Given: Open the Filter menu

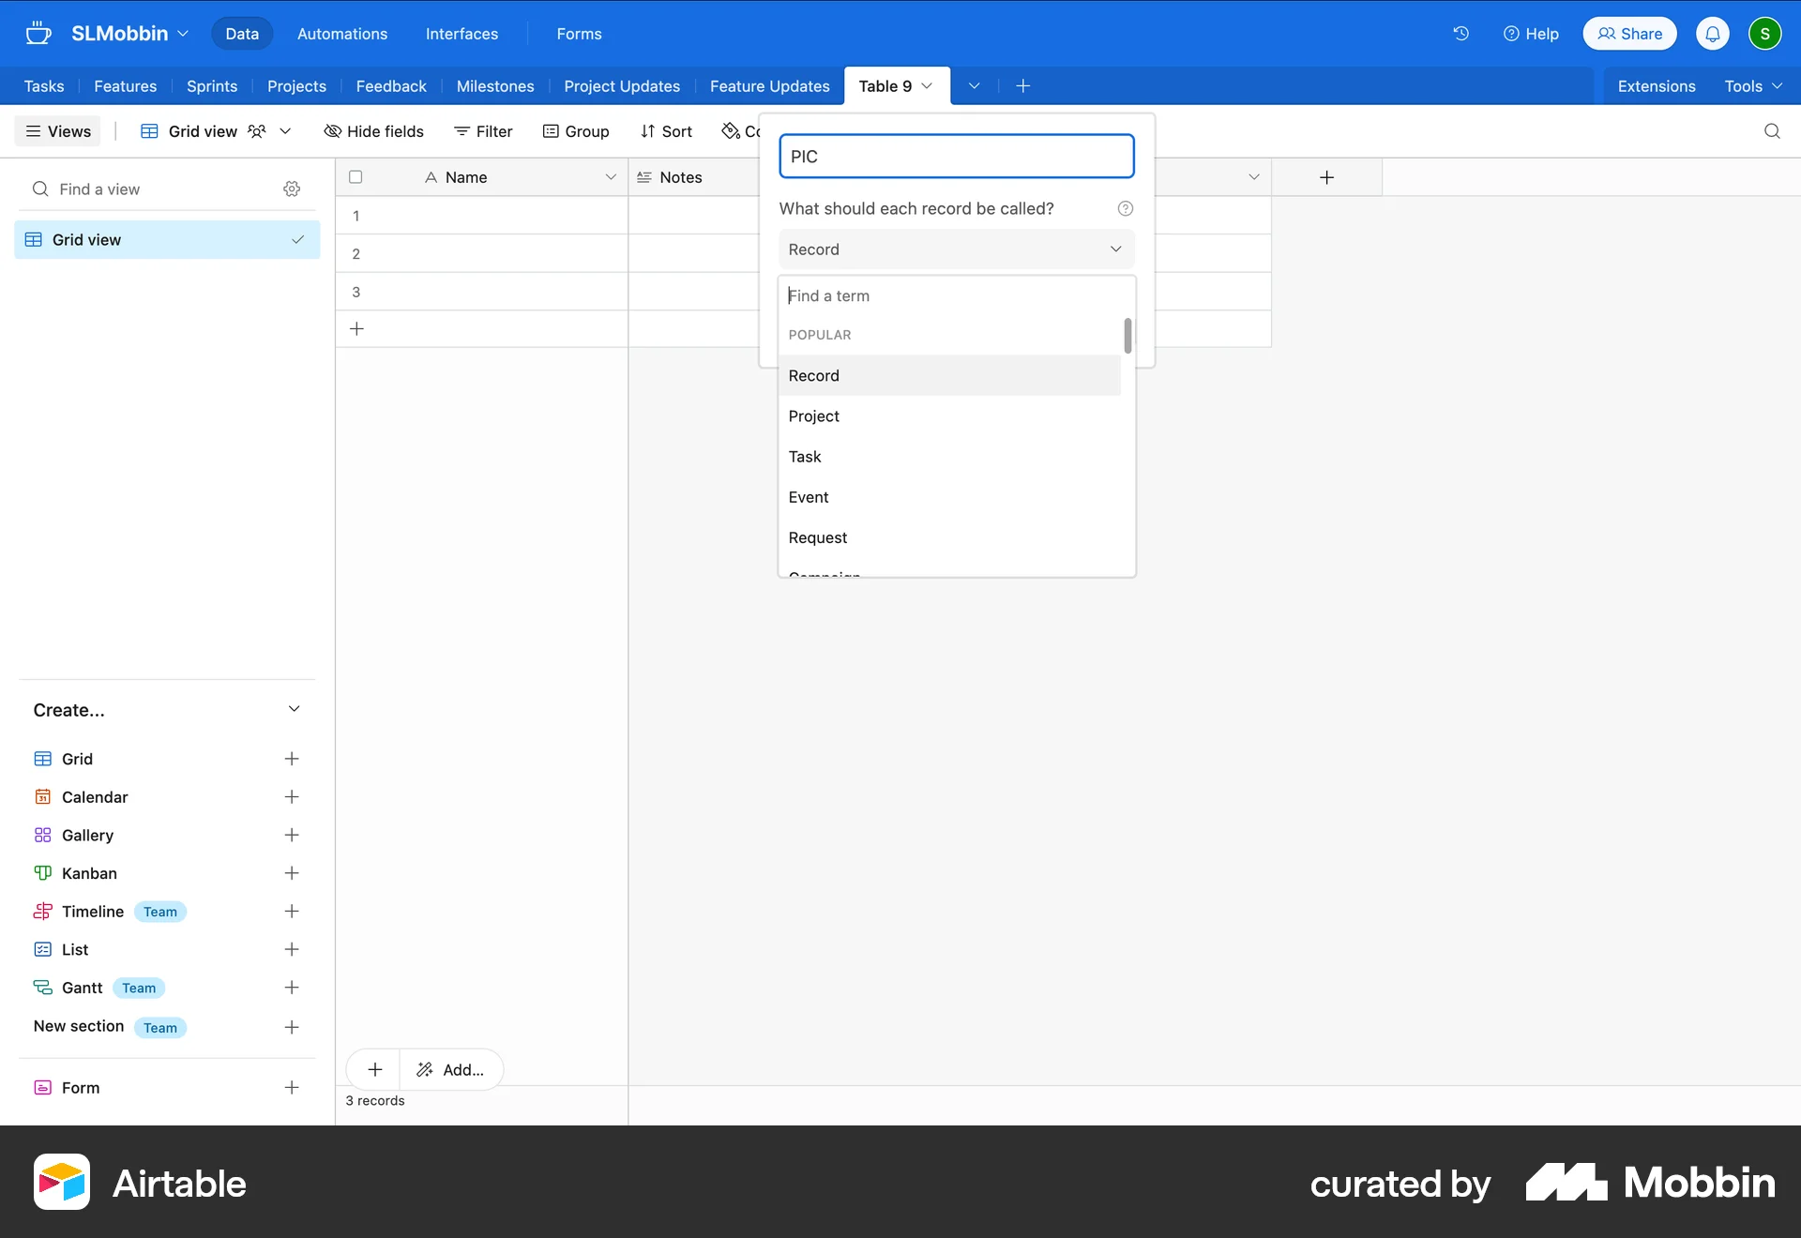Looking at the screenshot, I should pyautogui.click(x=483, y=131).
